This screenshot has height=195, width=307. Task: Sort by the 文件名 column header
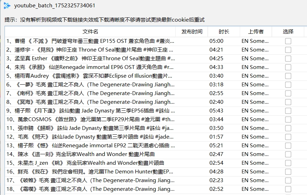(90, 31)
